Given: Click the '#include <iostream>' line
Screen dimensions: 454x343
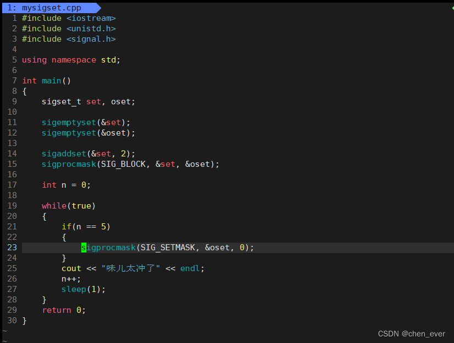Looking at the screenshot, I should 69,18.
